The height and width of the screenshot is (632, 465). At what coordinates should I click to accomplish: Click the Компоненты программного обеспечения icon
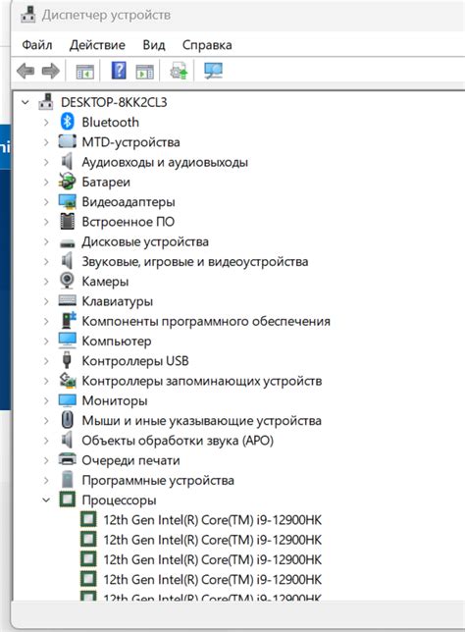pyautogui.click(x=68, y=321)
